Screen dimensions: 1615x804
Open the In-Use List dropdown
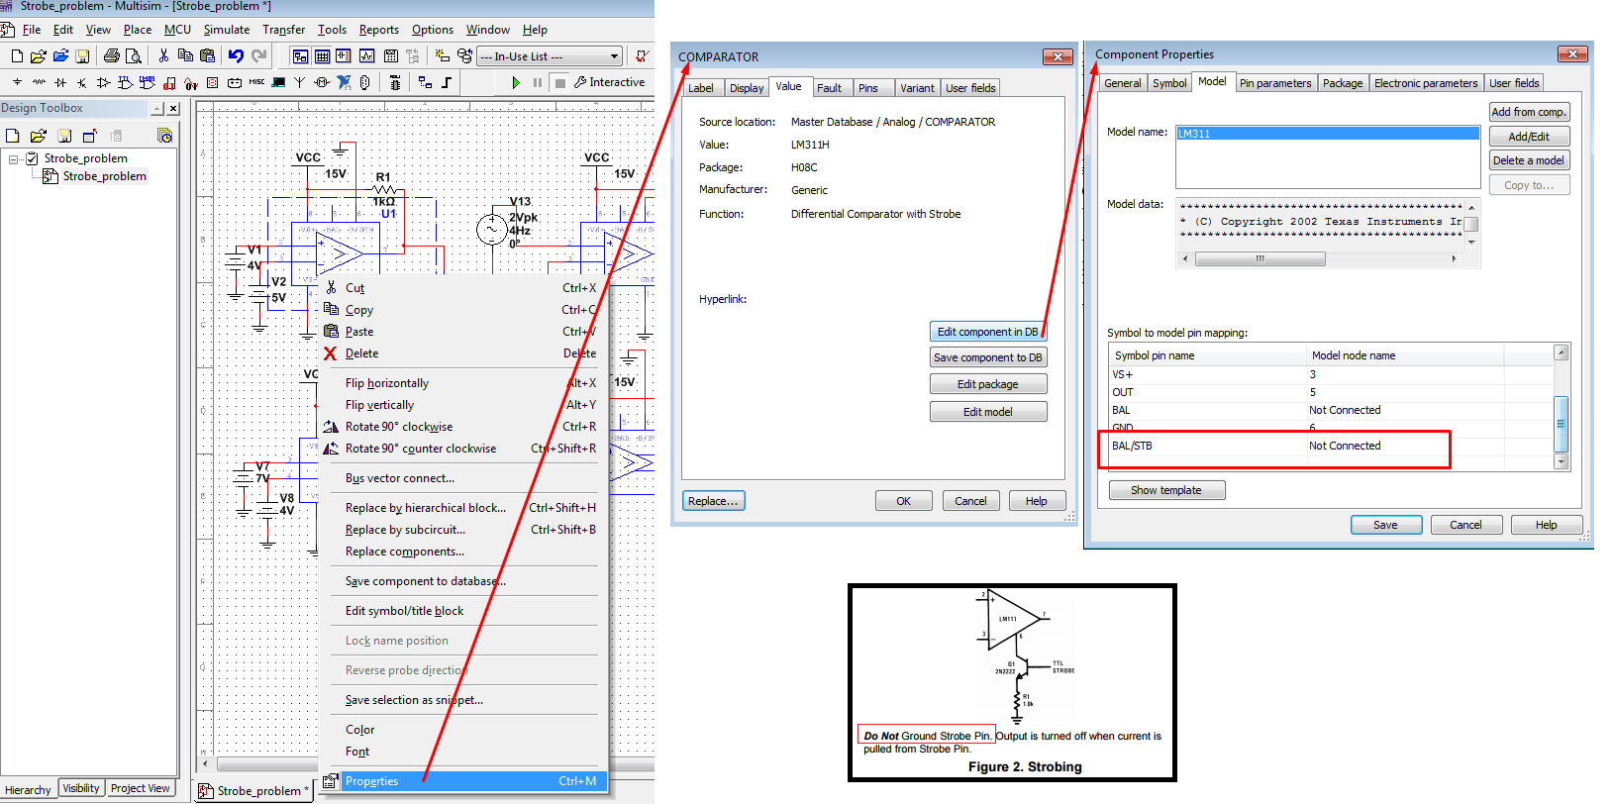614,56
